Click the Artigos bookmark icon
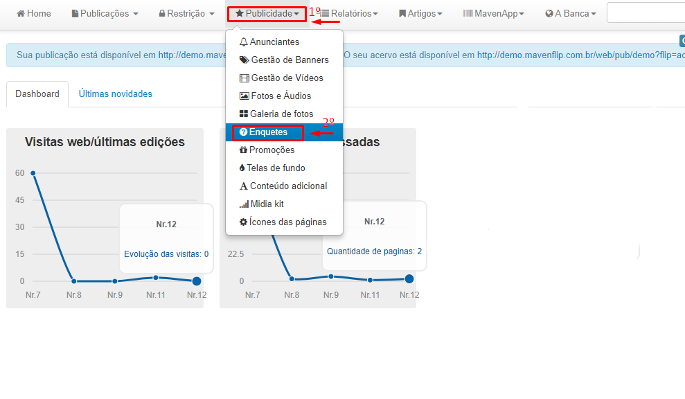The width and height of the screenshot is (685, 399). 402,14
